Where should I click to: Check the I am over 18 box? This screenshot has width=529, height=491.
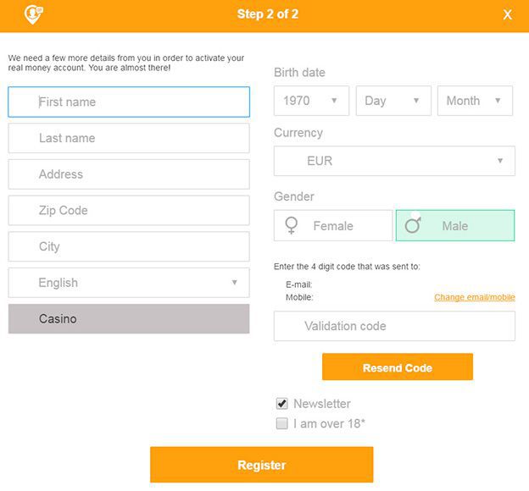282,423
